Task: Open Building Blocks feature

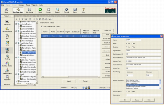Action: tap(7, 64)
